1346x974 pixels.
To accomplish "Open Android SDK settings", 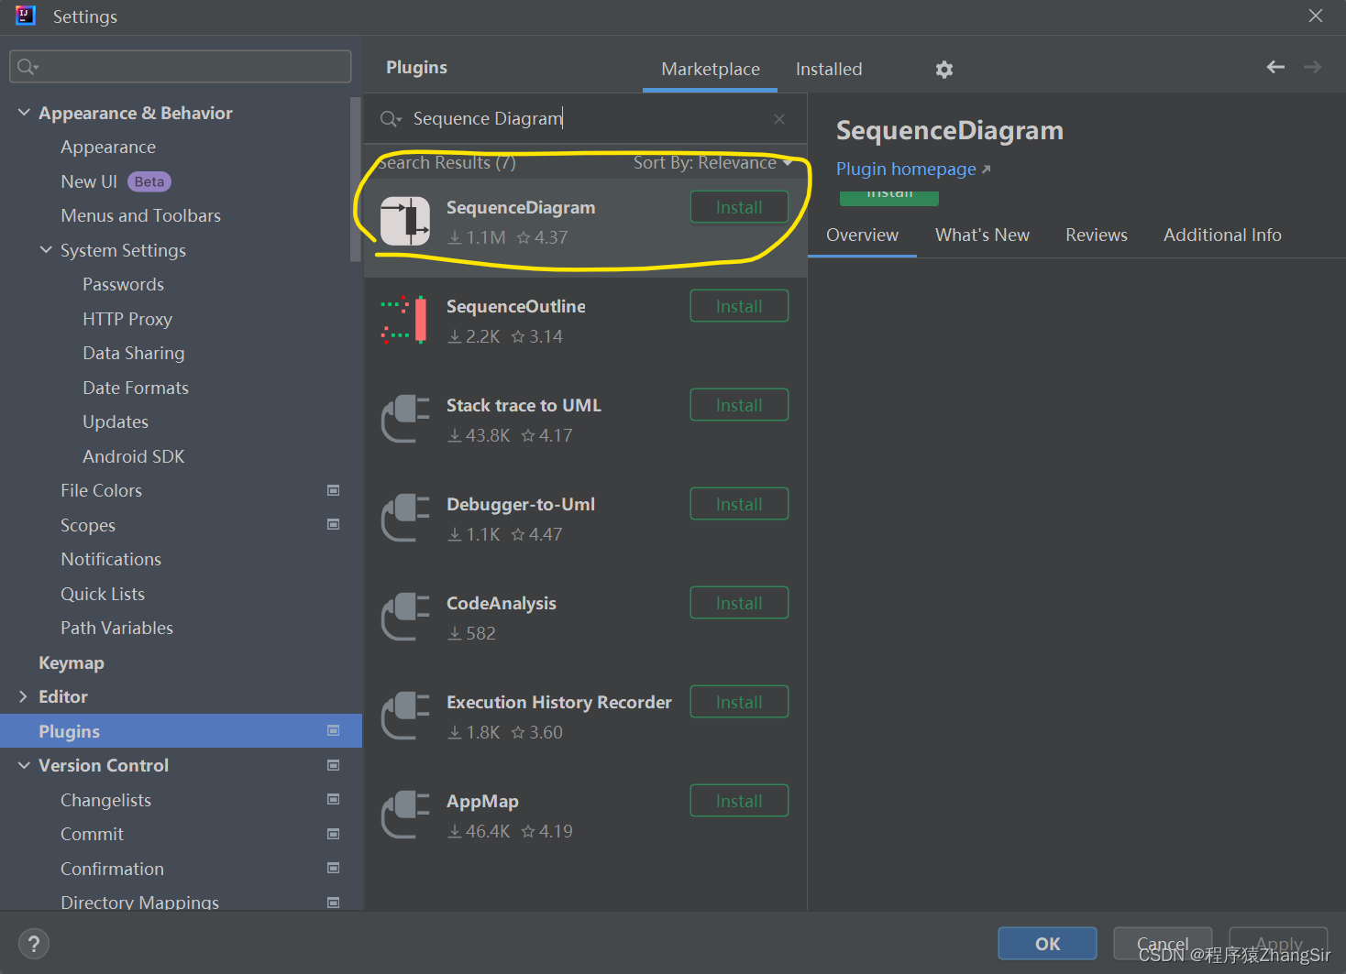I will (134, 456).
